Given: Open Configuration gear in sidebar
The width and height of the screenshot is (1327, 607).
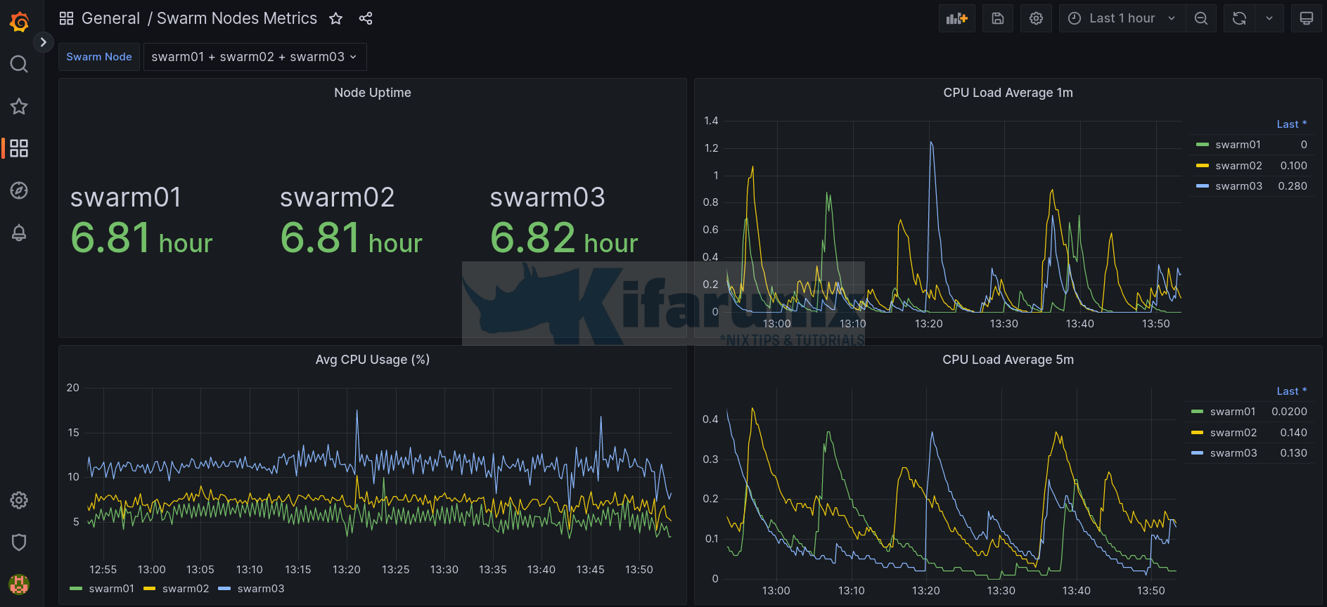Looking at the screenshot, I should point(19,500).
